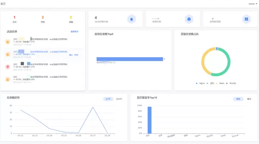Screen dimensions: 259x144
Task: Click the siren icon on the active alarms card
Action: pyautogui.click(x=131, y=19)
